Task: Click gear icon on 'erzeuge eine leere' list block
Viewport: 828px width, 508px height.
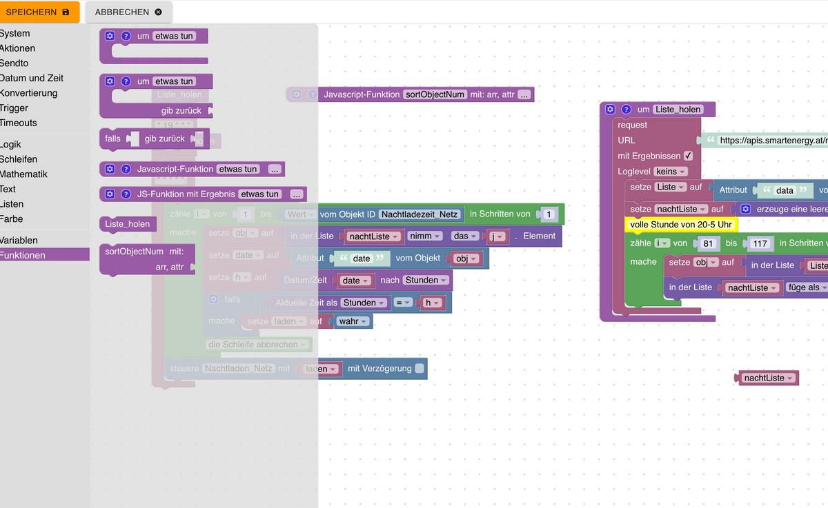Action: [x=745, y=208]
